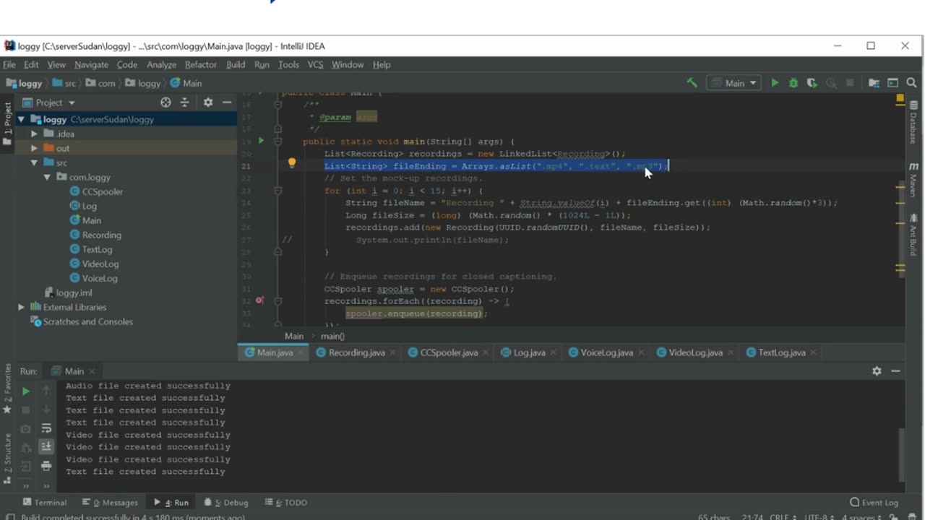This screenshot has width=925, height=520.
Task: Select CCSpooler class in project tree
Action: [x=97, y=191]
